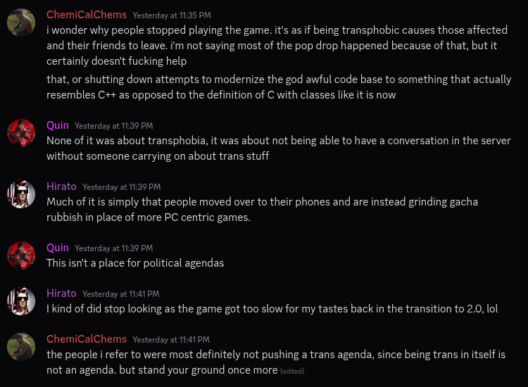Click the 'Yesterday at 11:35 PM' timestamp

(x=171, y=15)
